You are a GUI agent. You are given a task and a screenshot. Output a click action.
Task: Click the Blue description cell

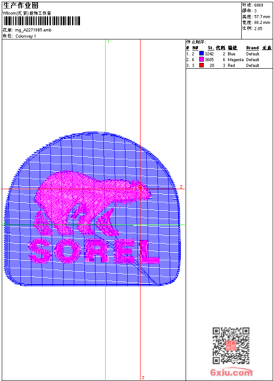[x=231, y=54]
